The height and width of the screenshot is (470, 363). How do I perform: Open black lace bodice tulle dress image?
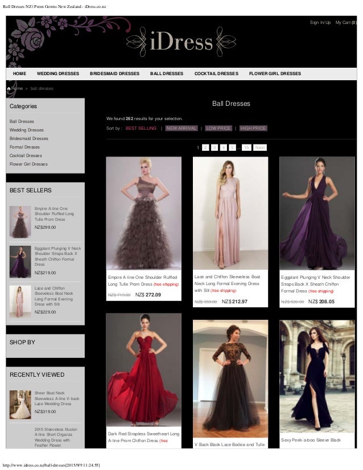pyautogui.click(x=230, y=379)
